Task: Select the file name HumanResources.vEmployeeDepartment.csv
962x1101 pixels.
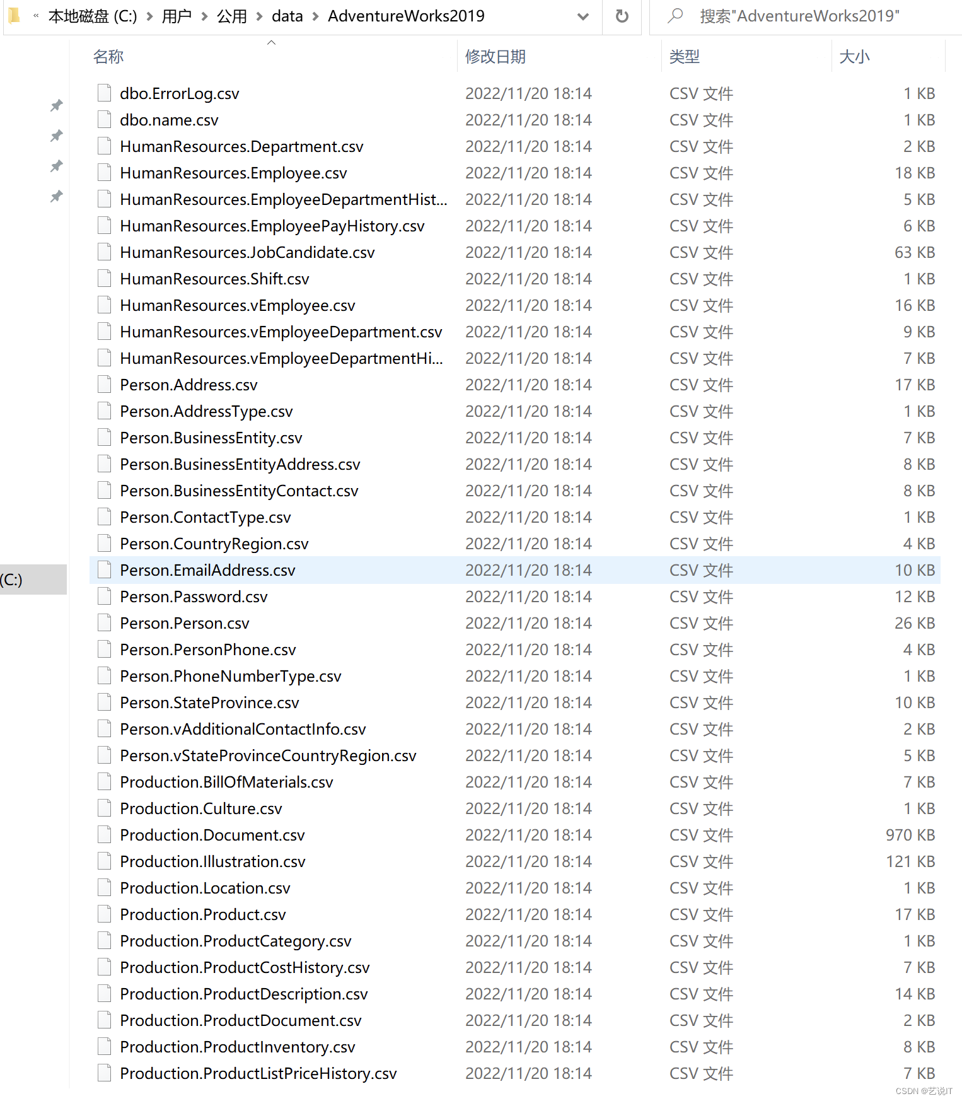Action: pos(281,332)
